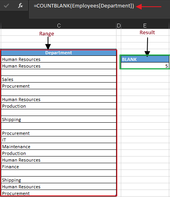This screenshot has height=197, width=170.
Task: Click the Result annotation label
Action: [147, 32]
